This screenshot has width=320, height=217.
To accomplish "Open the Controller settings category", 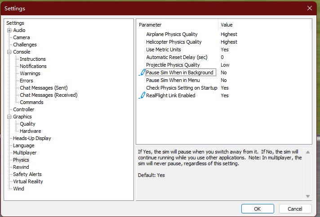I will 23,109.
